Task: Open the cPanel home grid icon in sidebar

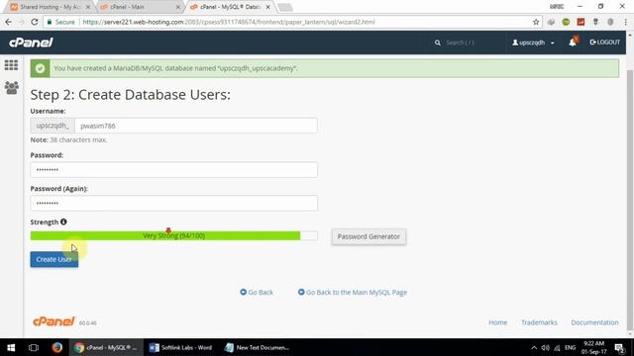Action: point(11,65)
